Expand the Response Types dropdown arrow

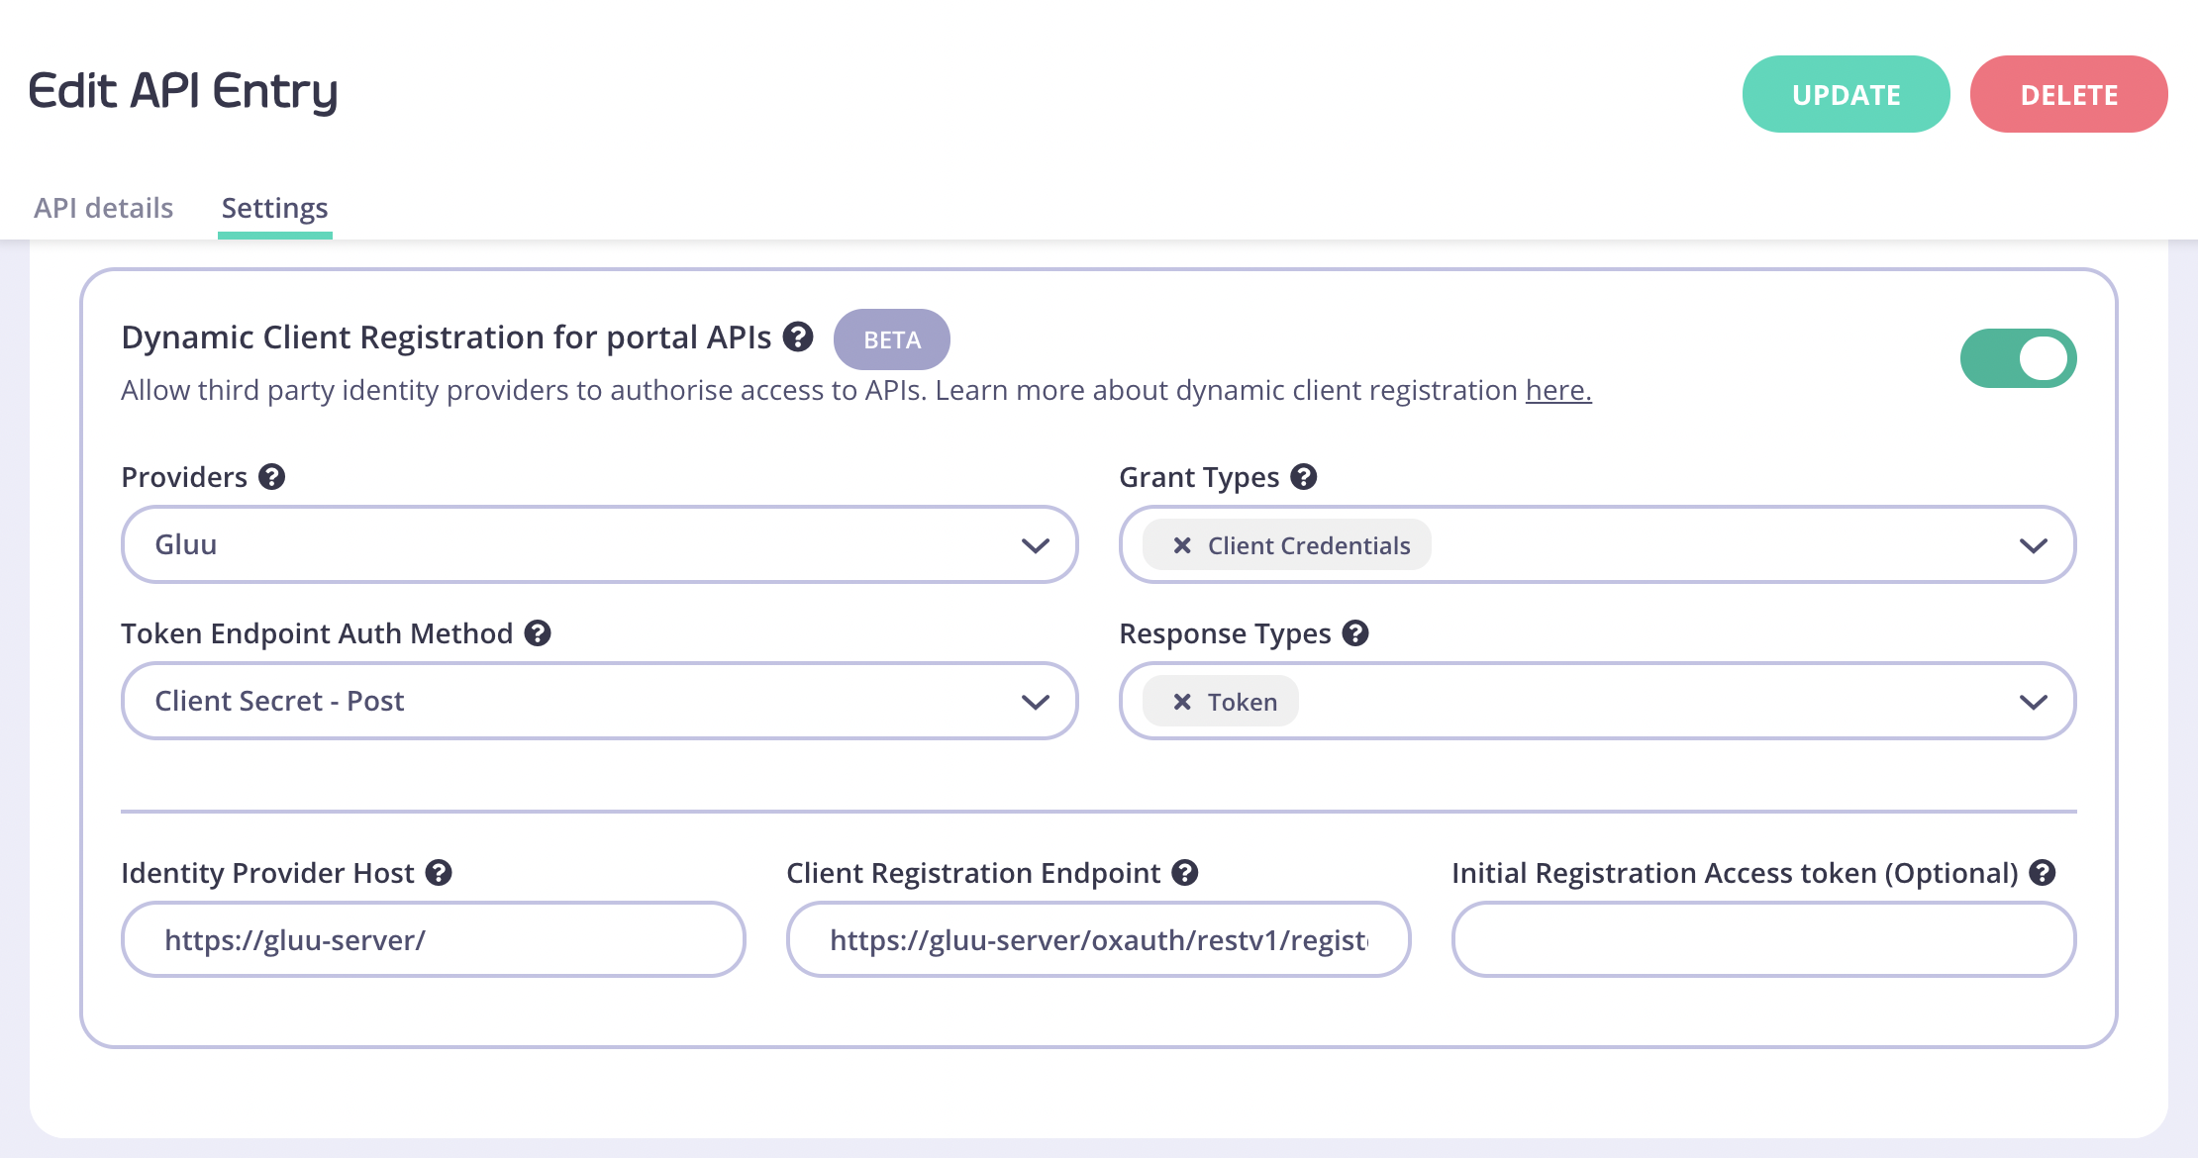point(2033,702)
